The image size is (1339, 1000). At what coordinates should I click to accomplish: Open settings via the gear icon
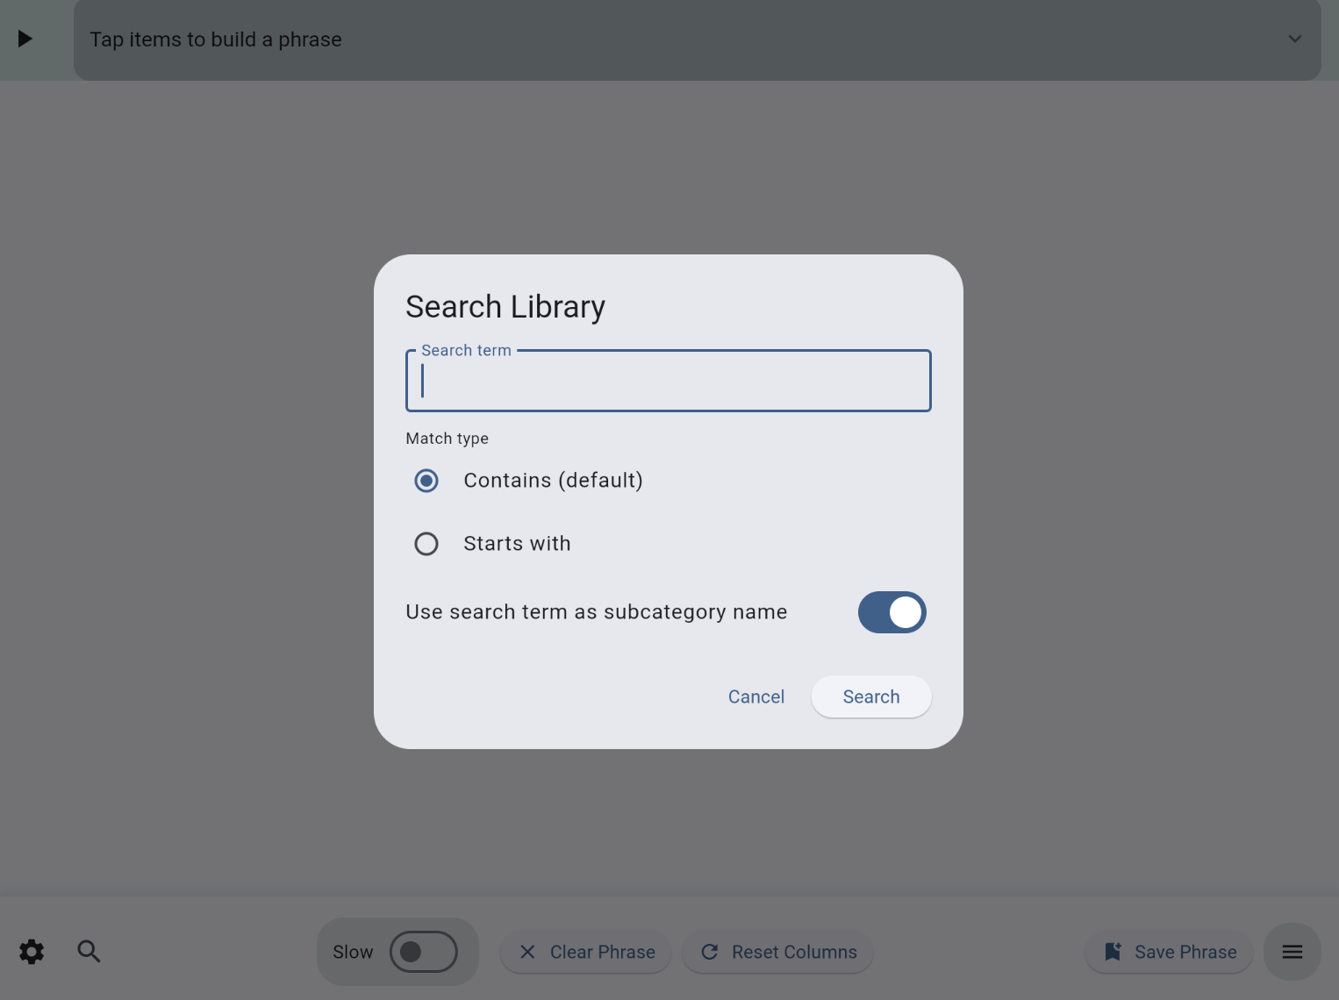pyautogui.click(x=32, y=951)
